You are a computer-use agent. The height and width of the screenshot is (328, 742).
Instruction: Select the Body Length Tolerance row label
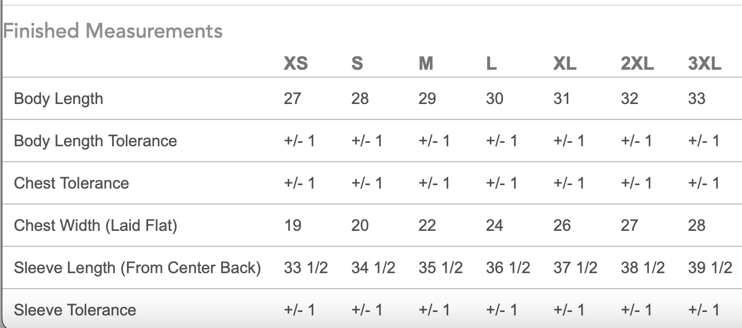coord(95,141)
